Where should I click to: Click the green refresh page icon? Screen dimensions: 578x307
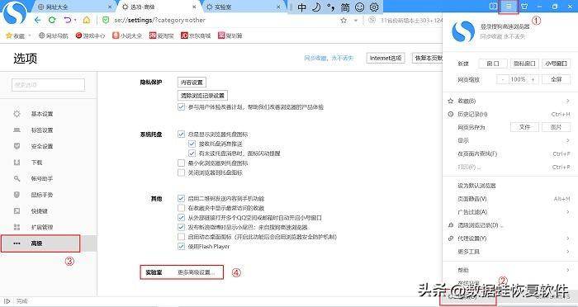52,21
